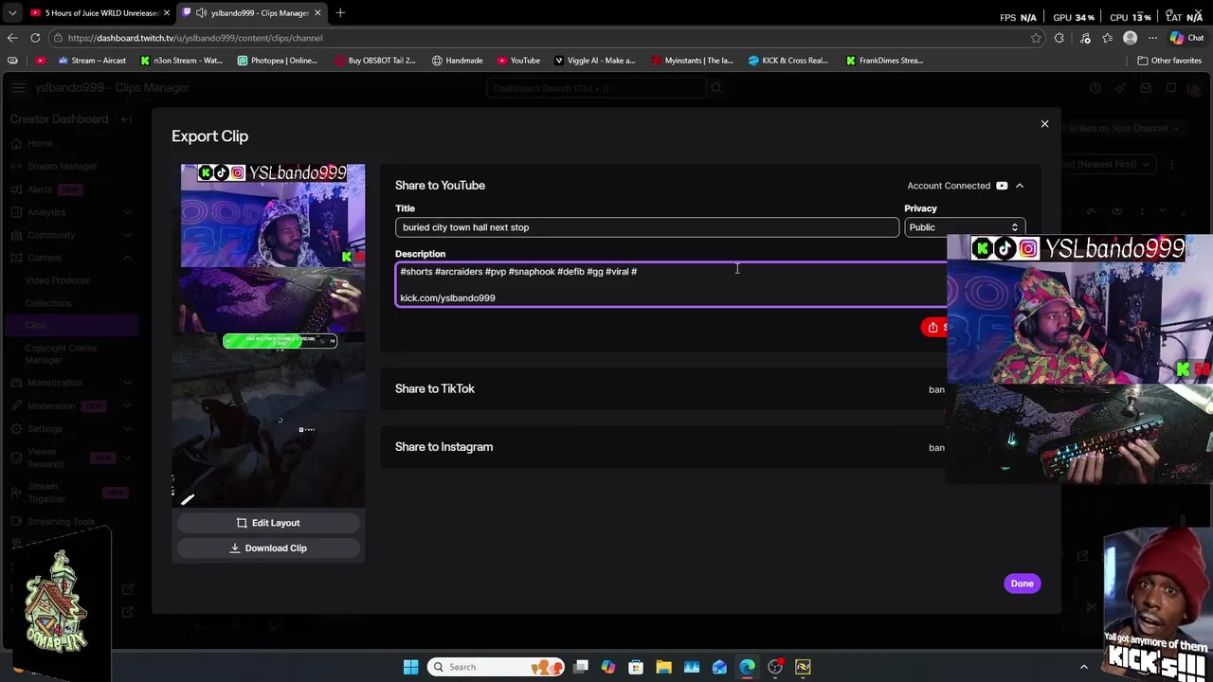
Task: Click the browser Back arrow
Action: tap(12, 38)
